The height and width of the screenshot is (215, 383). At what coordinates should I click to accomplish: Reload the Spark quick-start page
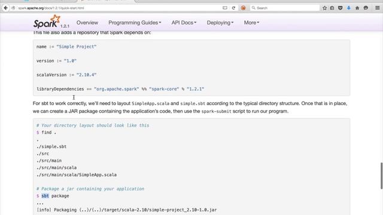pos(233,8)
